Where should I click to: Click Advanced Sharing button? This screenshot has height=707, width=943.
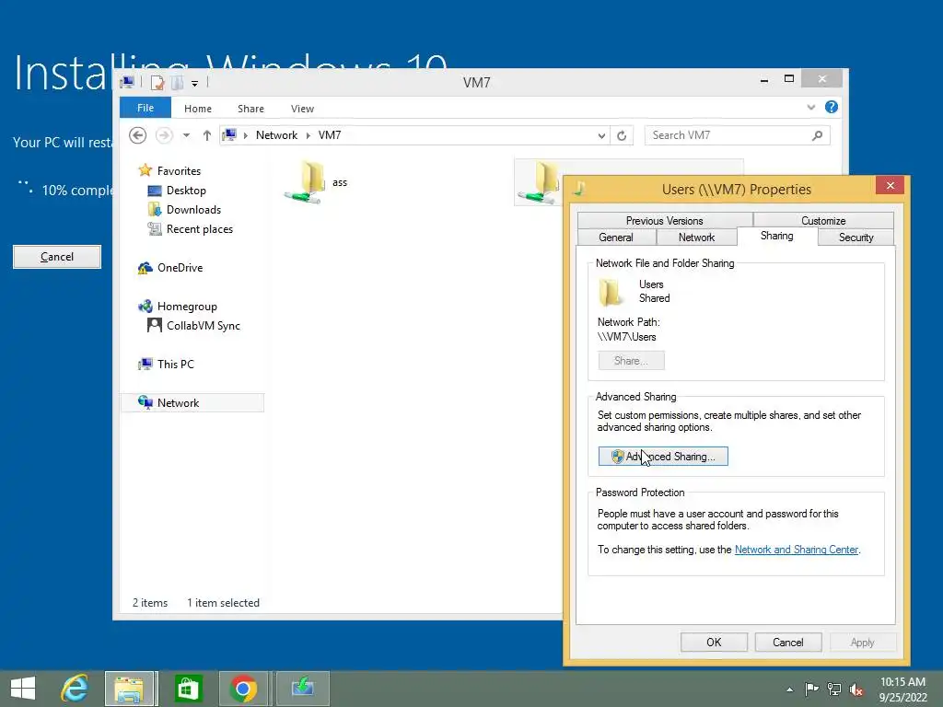663,457
